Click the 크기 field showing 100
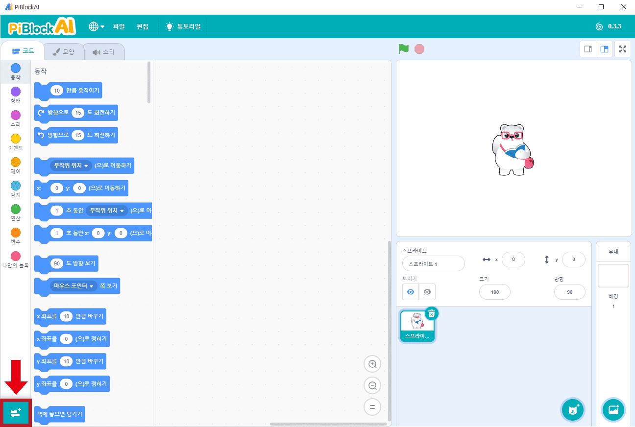The image size is (635, 427). [x=495, y=292]
